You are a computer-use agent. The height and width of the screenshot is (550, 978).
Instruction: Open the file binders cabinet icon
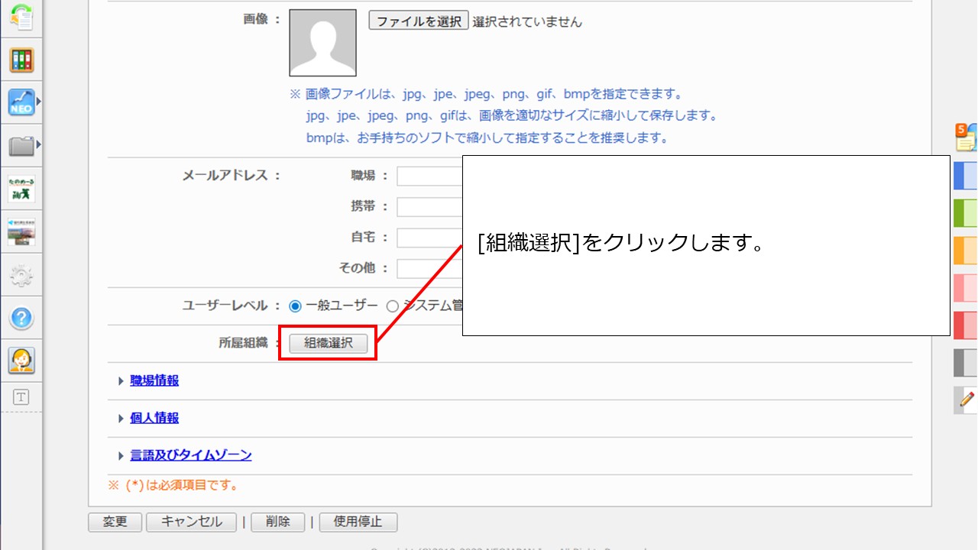pyautogui.click(x=21, y=60)
